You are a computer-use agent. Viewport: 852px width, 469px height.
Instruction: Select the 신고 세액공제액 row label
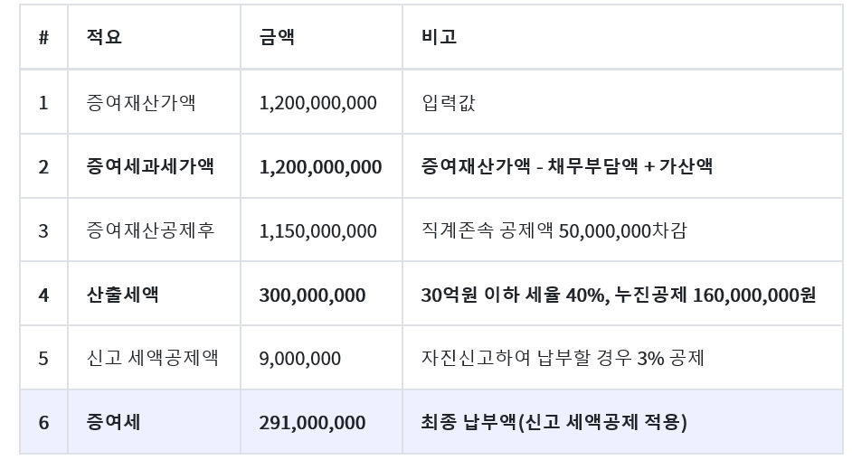click(x=152, y=358)
